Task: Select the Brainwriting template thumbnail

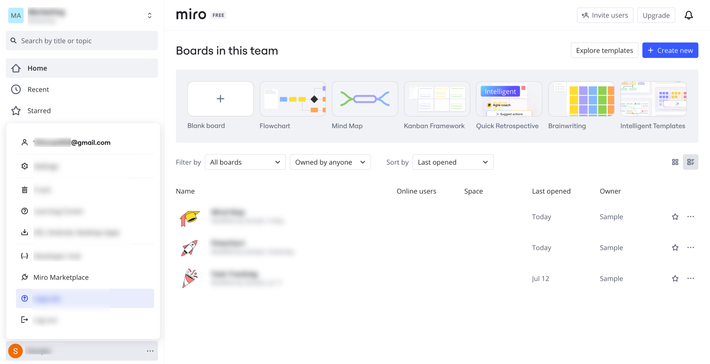Action: click(x=581, y=99)
